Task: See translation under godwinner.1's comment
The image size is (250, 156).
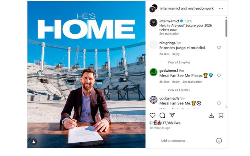Action: click(192, 82)
